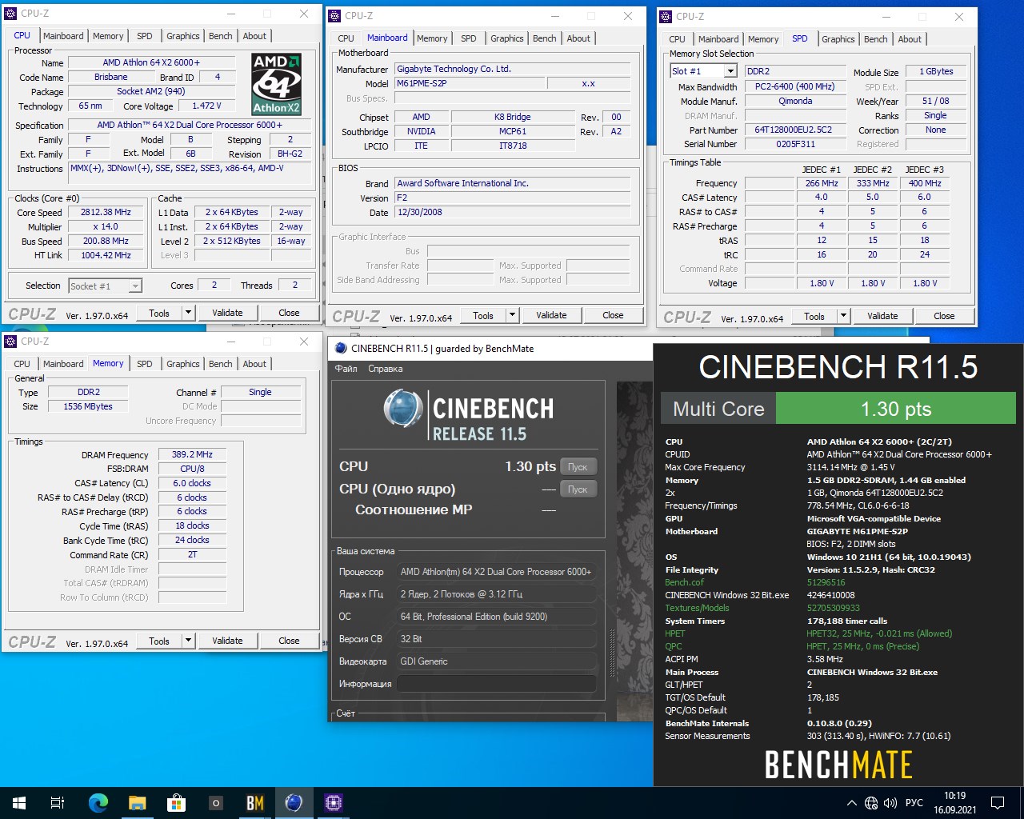Switch to Mainboard tab in CPU window
Screen dimensions: 1024x819
pos(63,36)
